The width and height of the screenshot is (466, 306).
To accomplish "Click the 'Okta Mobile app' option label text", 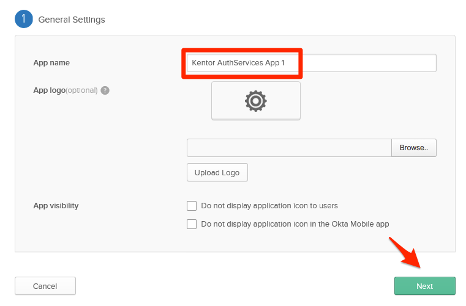I will [295, 224].
